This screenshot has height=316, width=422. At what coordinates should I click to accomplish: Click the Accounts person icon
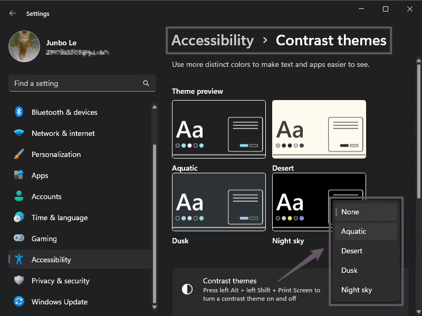(19, 196)
